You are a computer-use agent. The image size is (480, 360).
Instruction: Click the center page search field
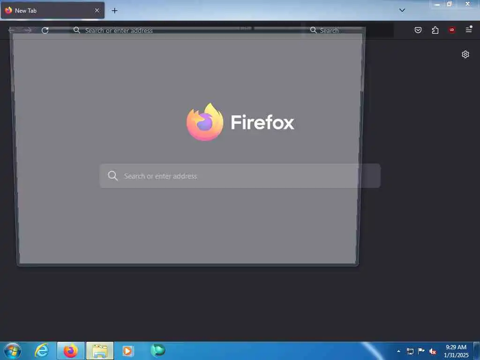(240, 176)
